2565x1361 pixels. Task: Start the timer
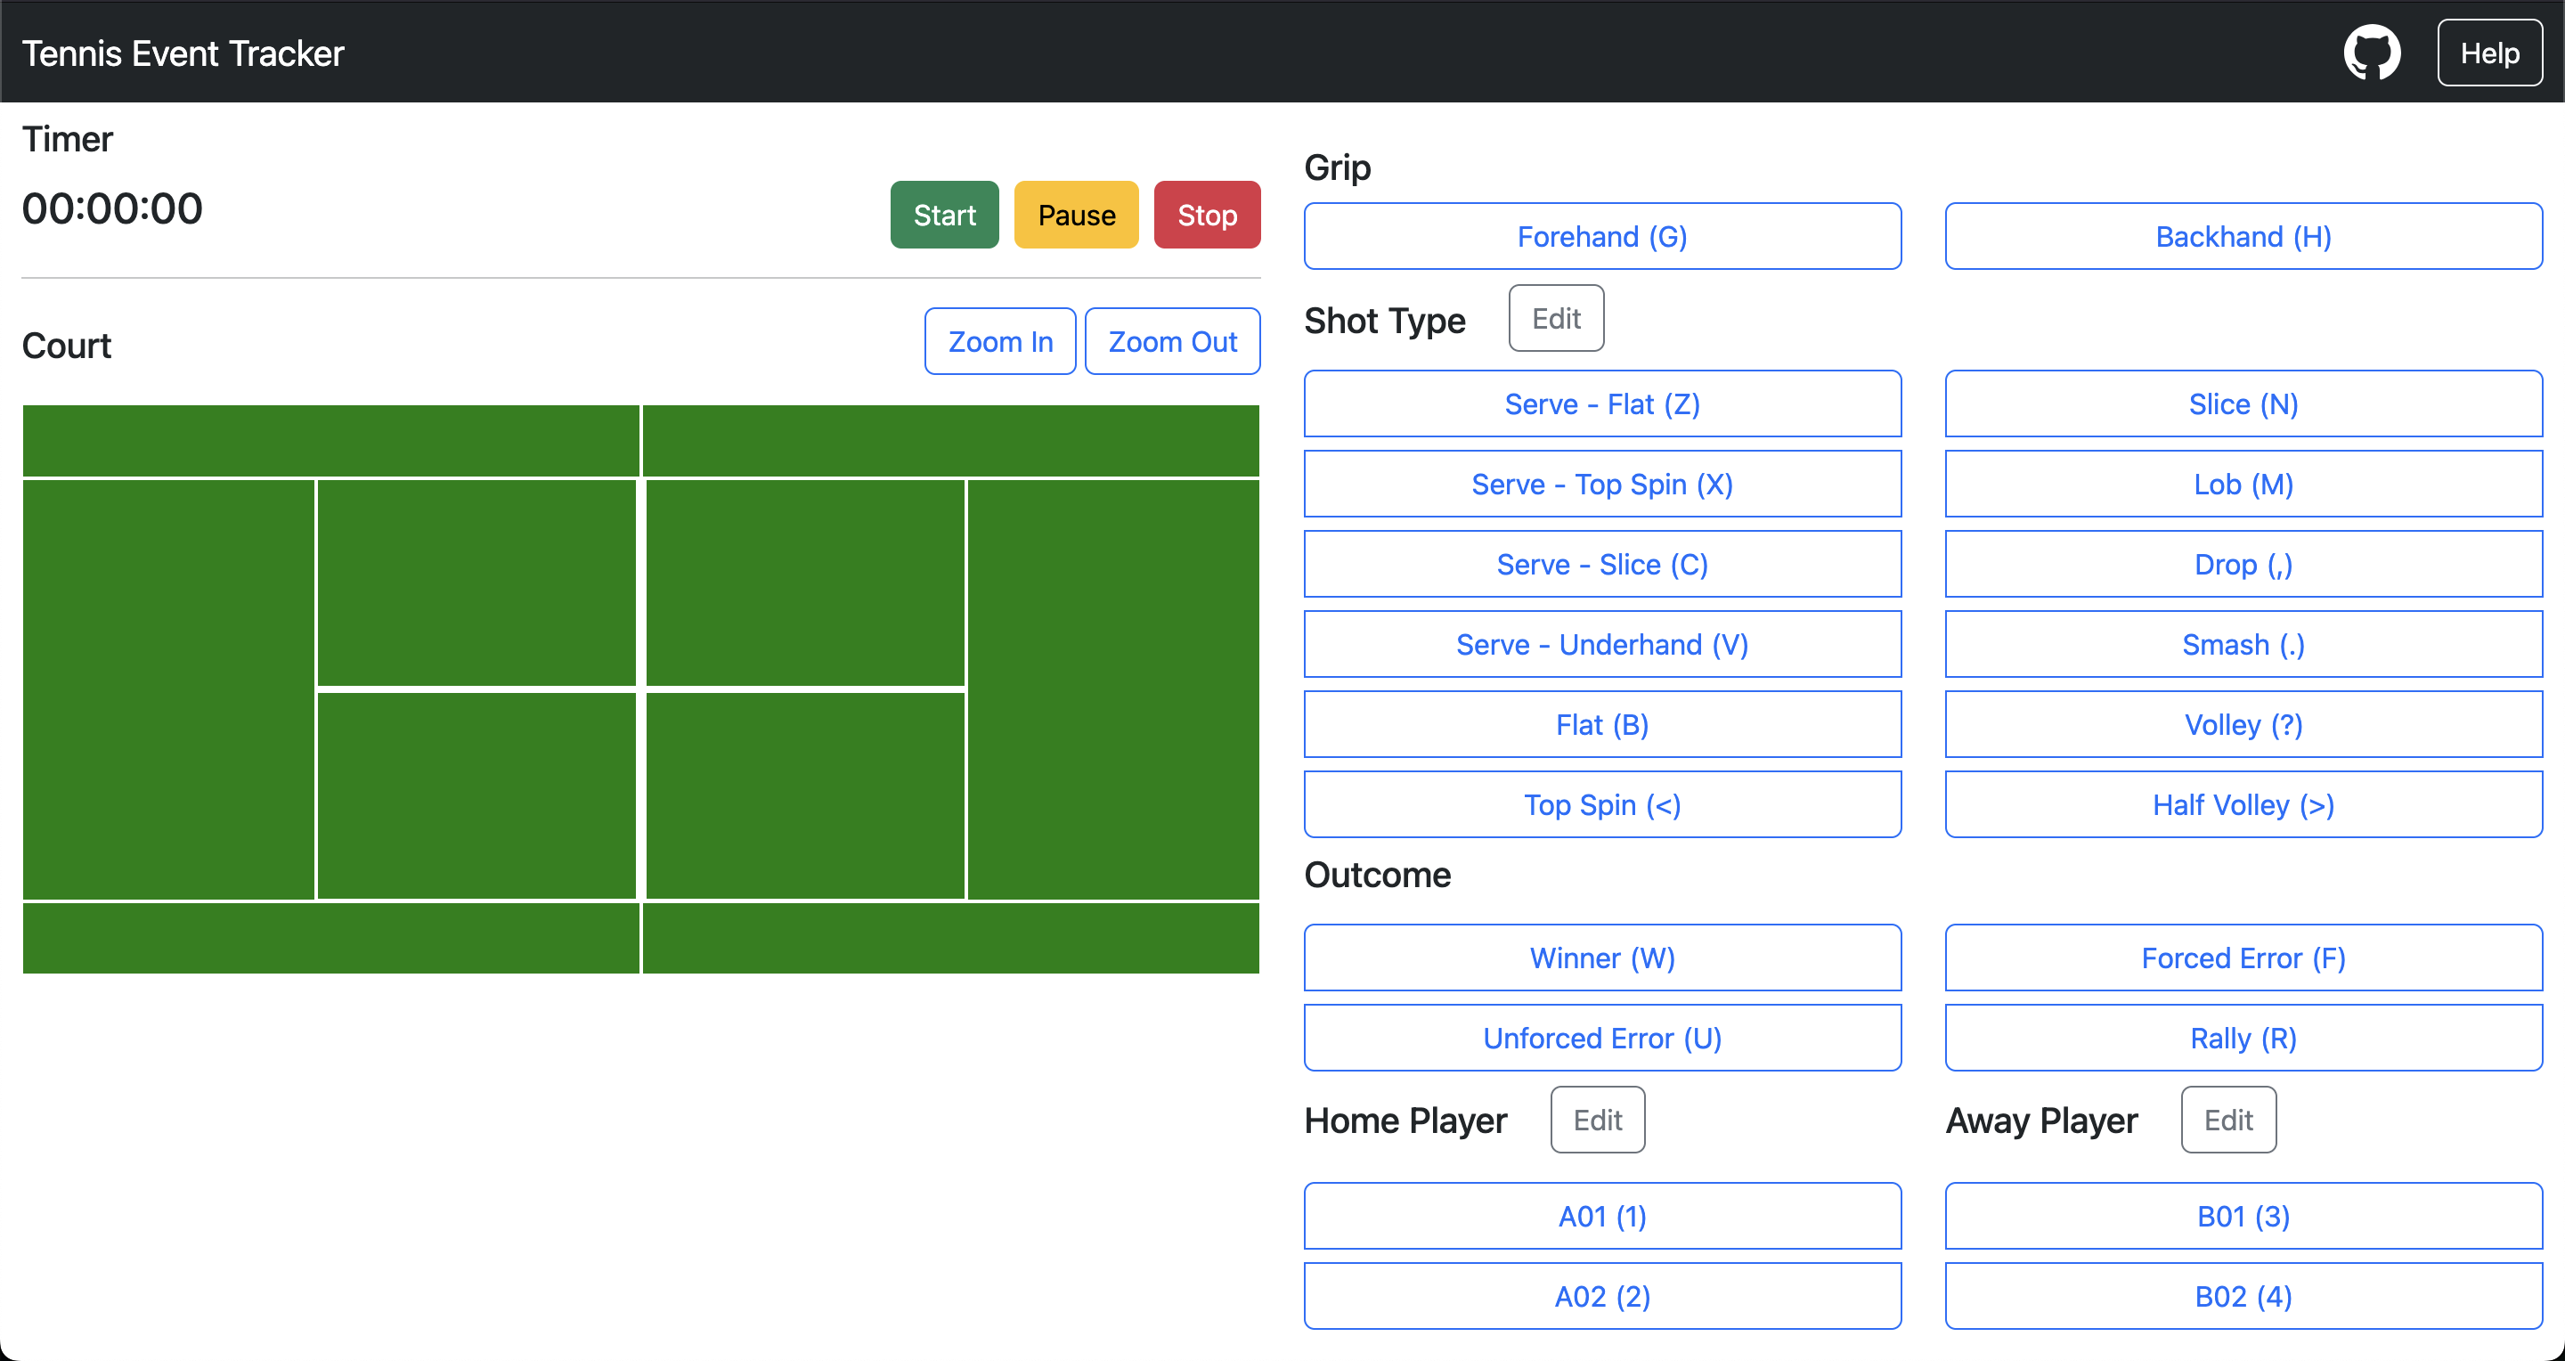click(943, 215)
